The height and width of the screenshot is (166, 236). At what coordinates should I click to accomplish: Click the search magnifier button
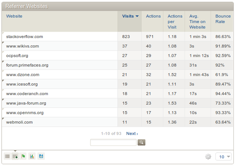pos(142,142)
